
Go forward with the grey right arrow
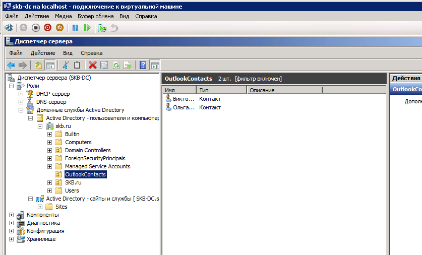(23, 65)
